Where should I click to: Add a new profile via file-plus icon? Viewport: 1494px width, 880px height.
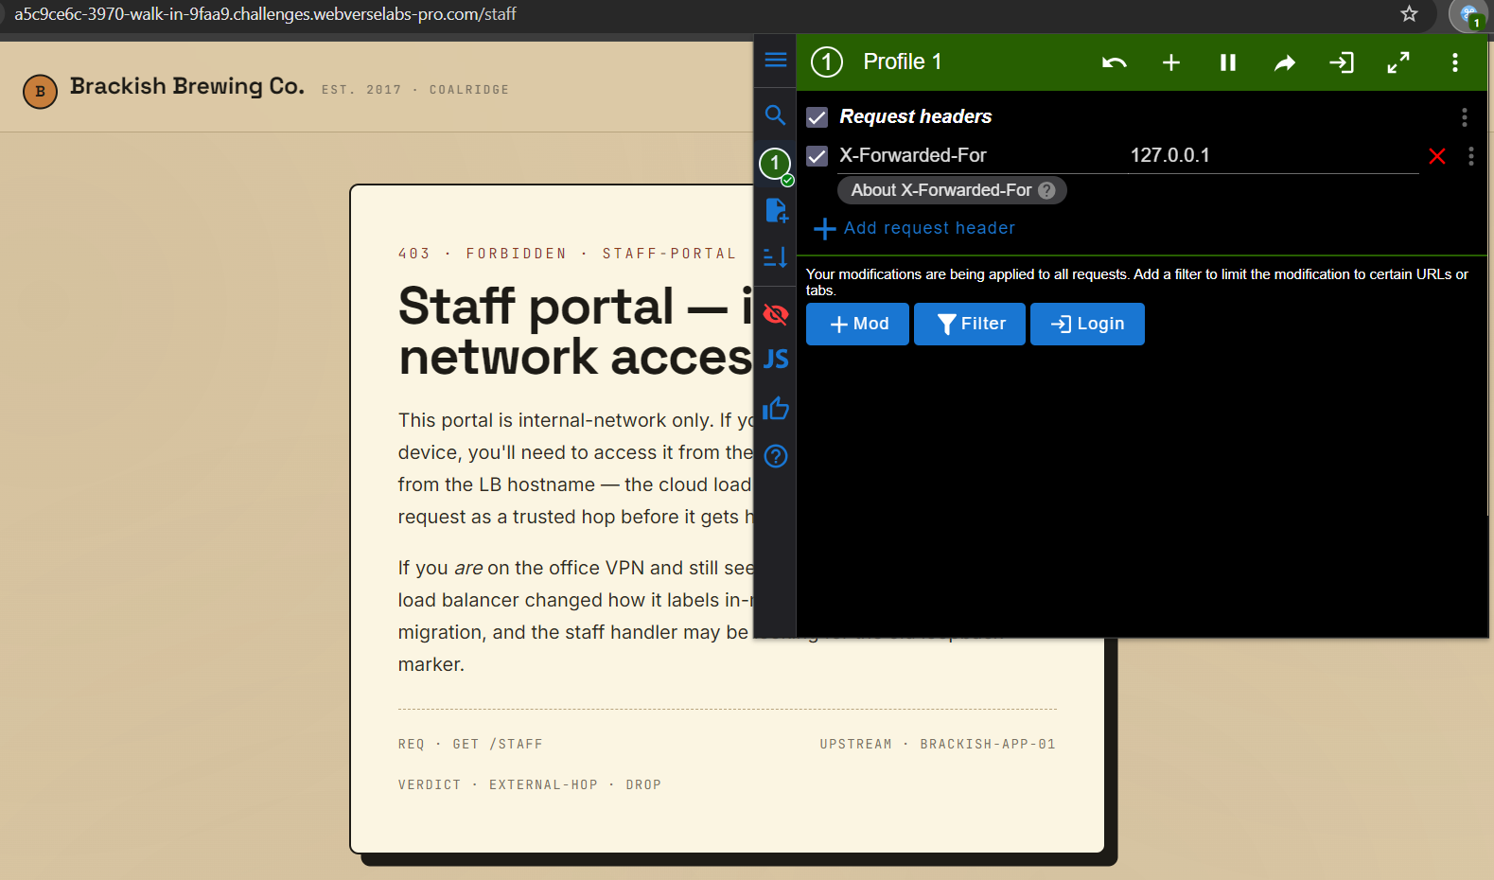click(x=776, y=210)
